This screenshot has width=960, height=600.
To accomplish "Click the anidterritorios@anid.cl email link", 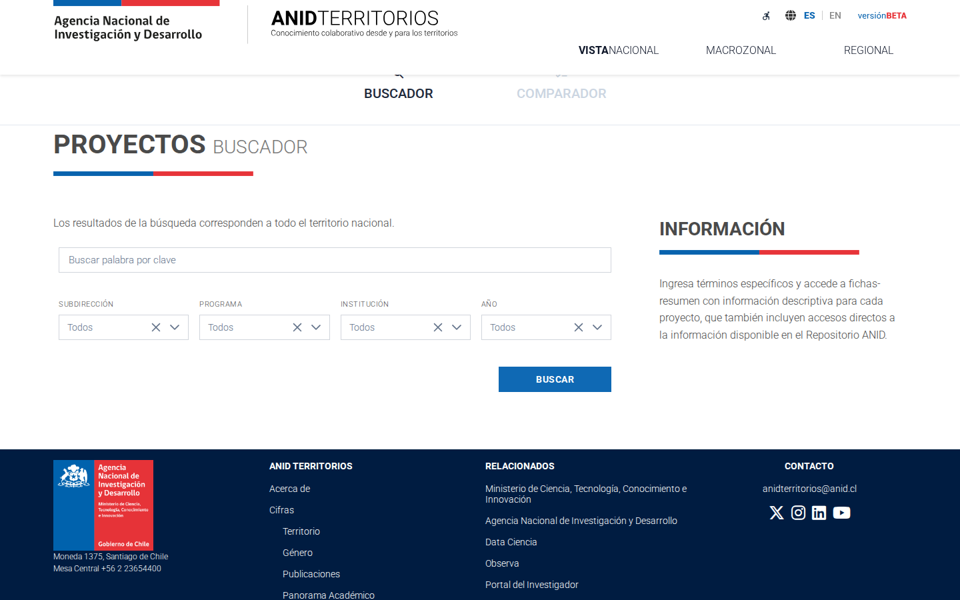I will pos(809,489).
